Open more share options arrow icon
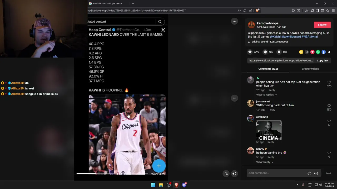This screenshot has width=337, height=189. tap(329, 52)
